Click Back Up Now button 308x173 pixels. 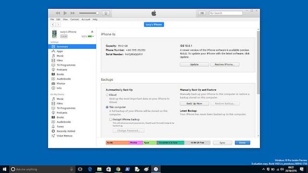(x=194, y=104)
